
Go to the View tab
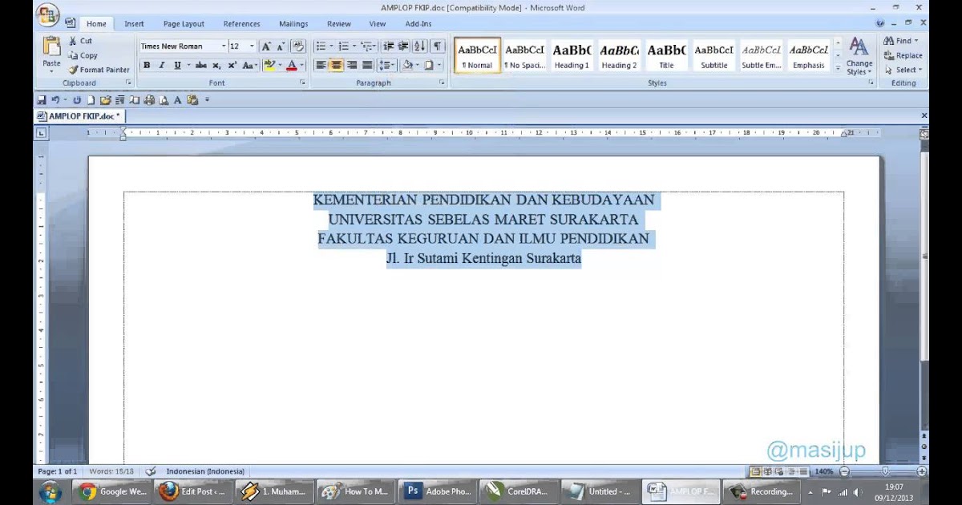point(378,24)
